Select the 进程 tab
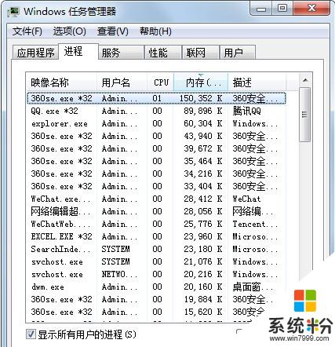The height and width of the screenshot is (347, 335). [78, 51]
